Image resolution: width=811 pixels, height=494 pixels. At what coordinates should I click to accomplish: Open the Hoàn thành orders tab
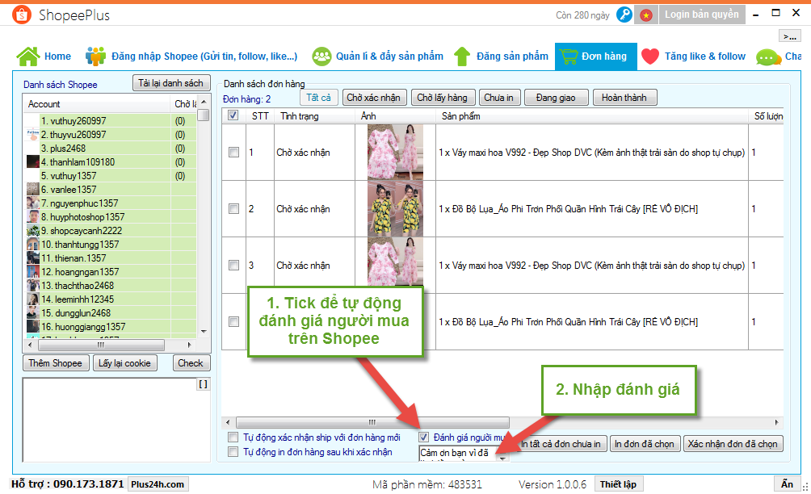point(624,97)
